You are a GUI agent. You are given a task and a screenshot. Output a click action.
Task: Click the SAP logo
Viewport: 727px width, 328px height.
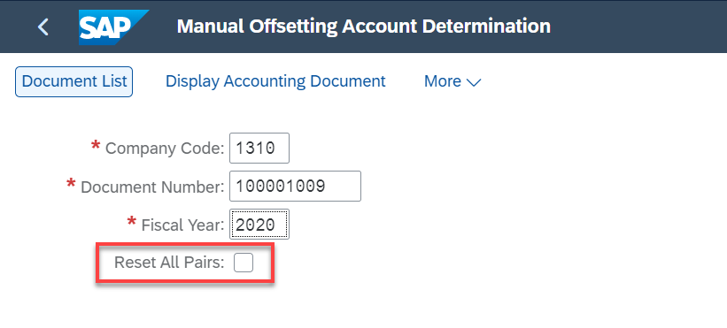click(113, 27)
